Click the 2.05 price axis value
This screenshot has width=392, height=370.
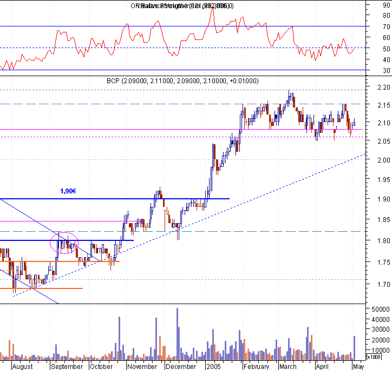click(383, 141)
